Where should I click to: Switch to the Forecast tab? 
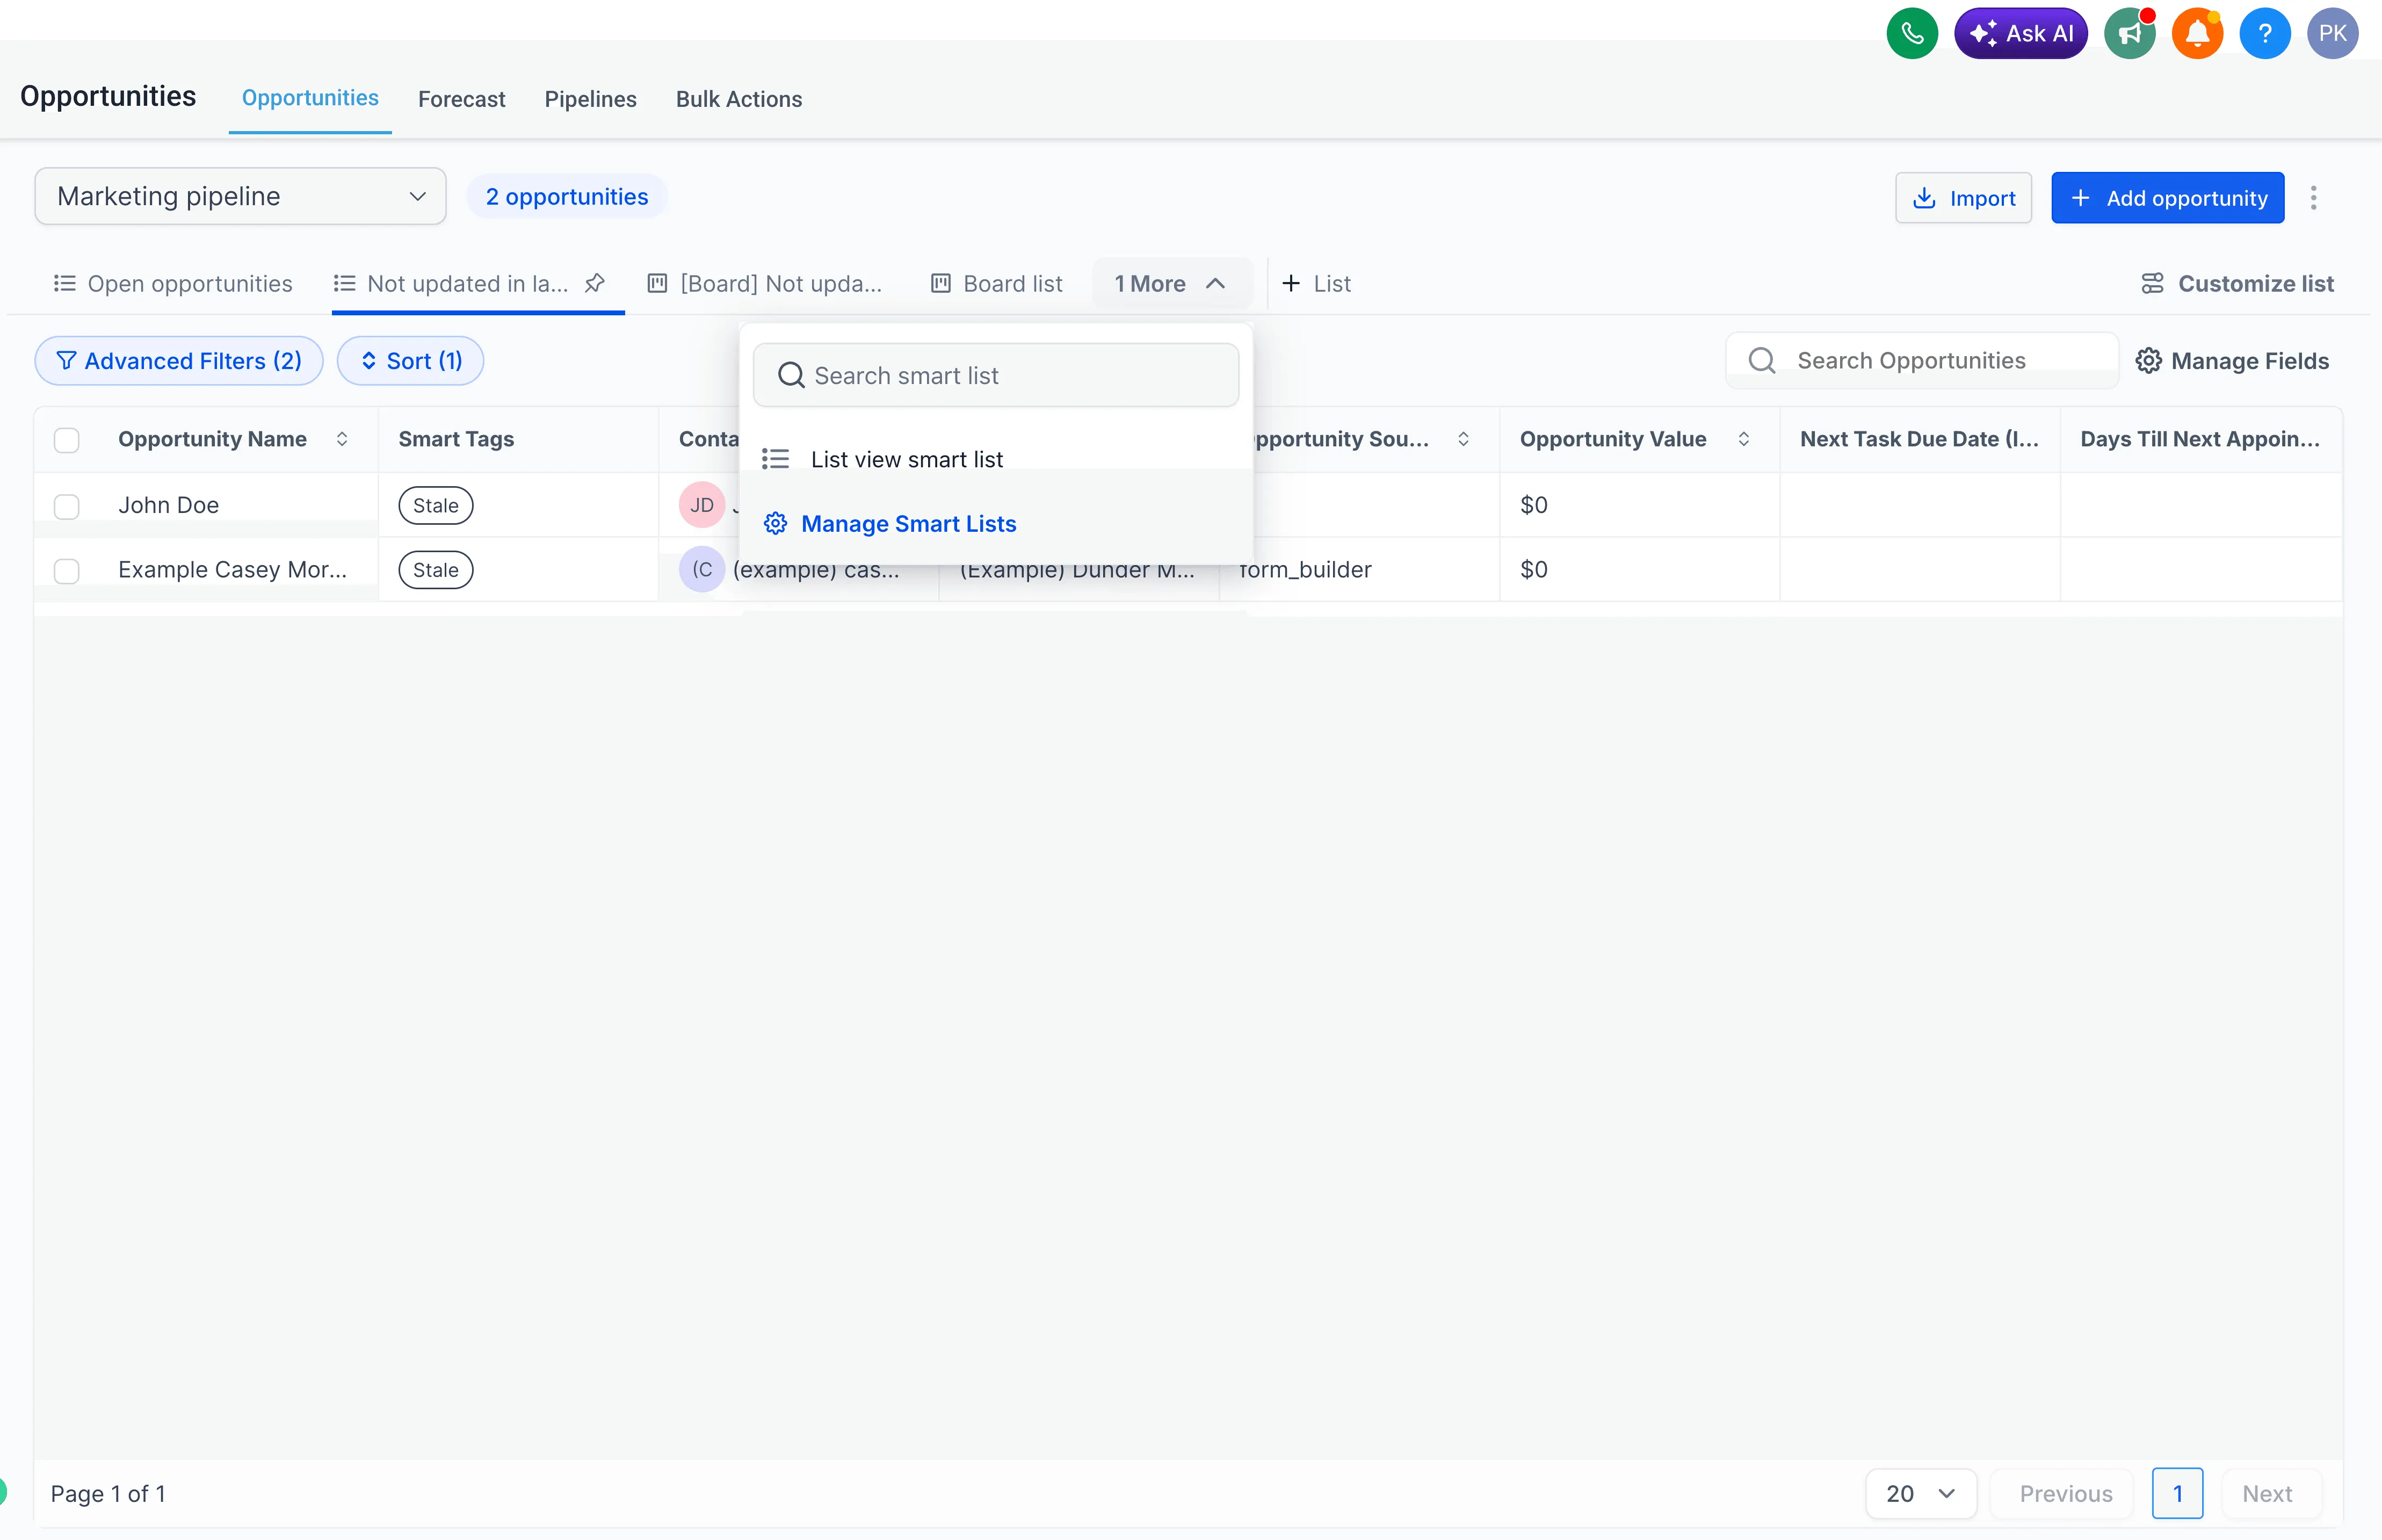(x=462, y=99)
